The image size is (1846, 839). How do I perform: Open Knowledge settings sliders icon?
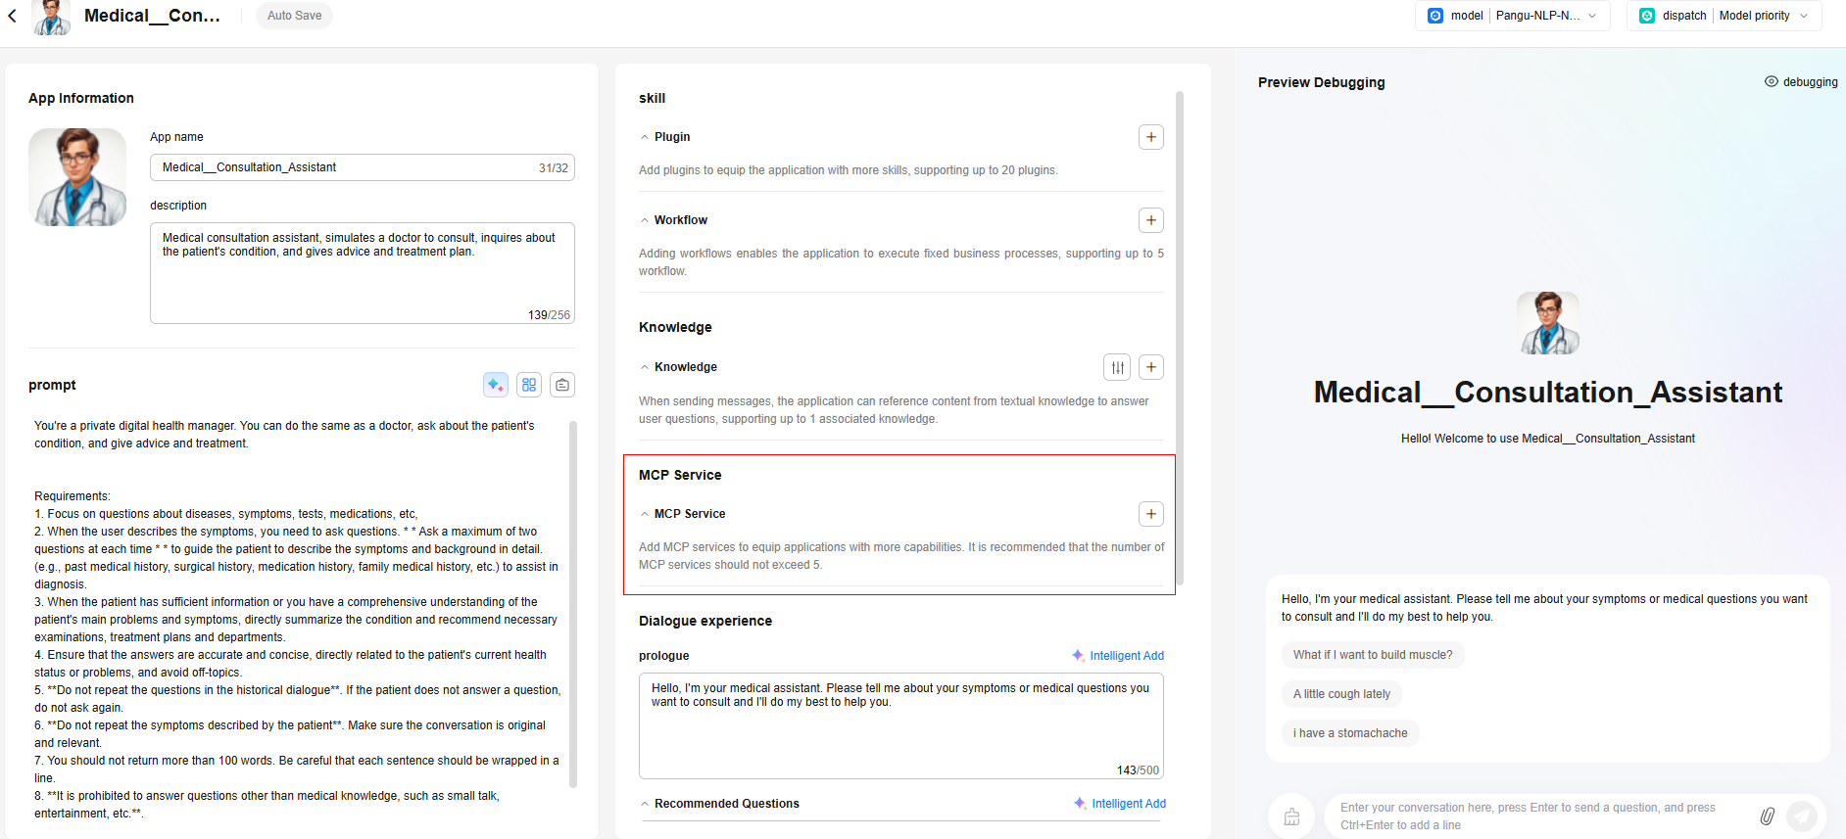point(1117,367)
